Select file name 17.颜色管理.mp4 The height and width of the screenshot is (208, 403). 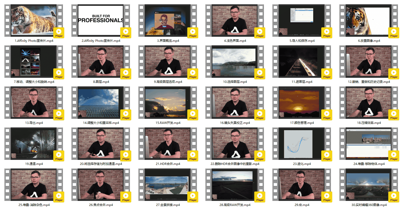pyautogui.click(x=302, y=123)
